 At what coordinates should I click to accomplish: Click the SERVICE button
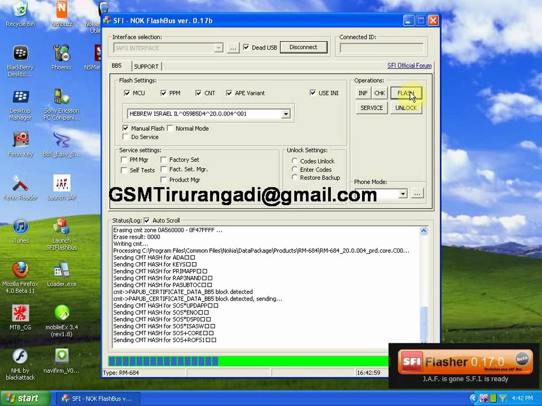(x=371, y=108)
